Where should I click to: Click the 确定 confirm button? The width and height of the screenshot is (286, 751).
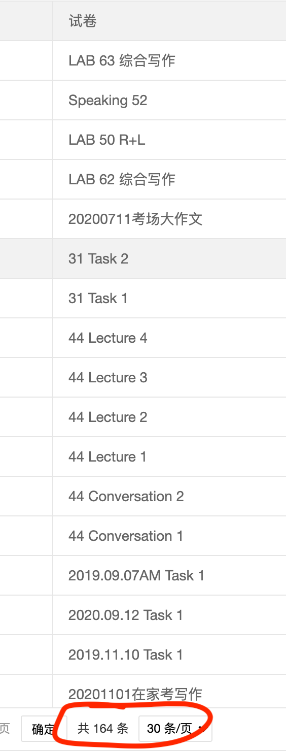pos(44,729)
